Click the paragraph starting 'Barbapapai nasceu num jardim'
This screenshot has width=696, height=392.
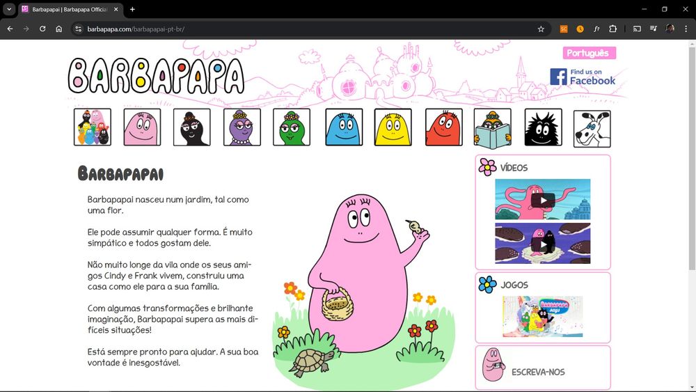168,205
